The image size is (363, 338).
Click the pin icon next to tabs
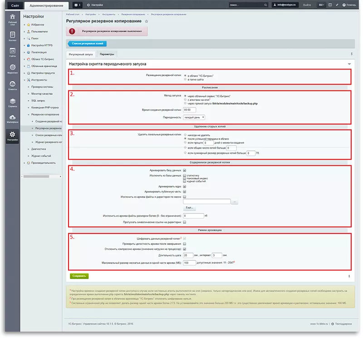tap(352, 54)
